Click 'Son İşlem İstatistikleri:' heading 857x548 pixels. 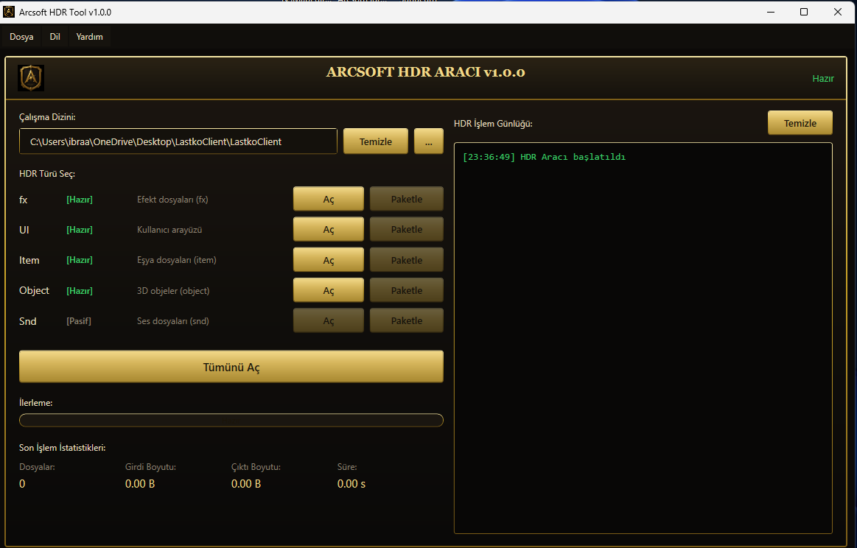pyautogui.click(x=63, y=448)
